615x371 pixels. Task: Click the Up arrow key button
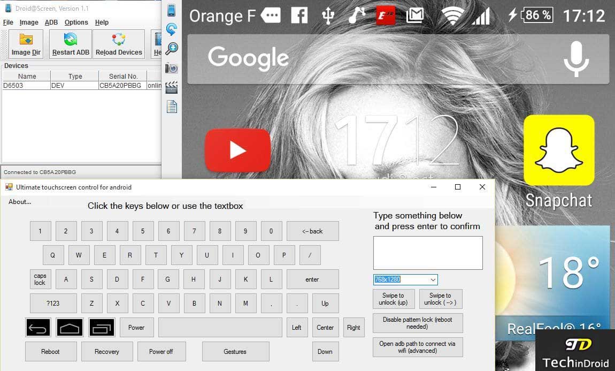tap(325, 304)
